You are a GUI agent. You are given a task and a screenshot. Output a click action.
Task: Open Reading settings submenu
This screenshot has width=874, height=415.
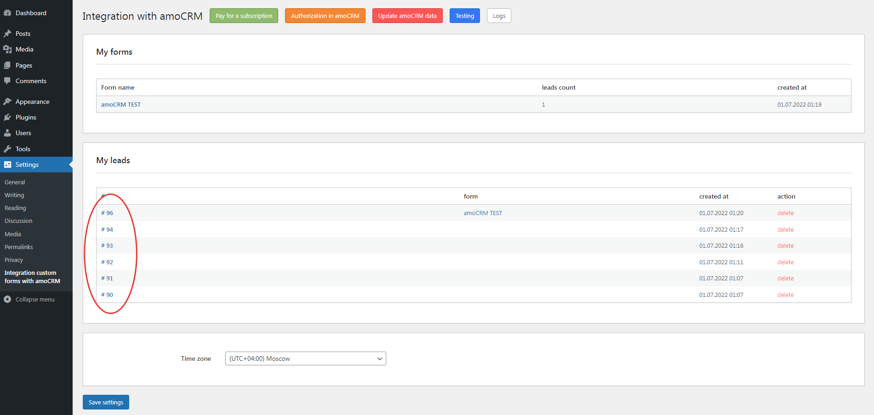tap(15, 208)
